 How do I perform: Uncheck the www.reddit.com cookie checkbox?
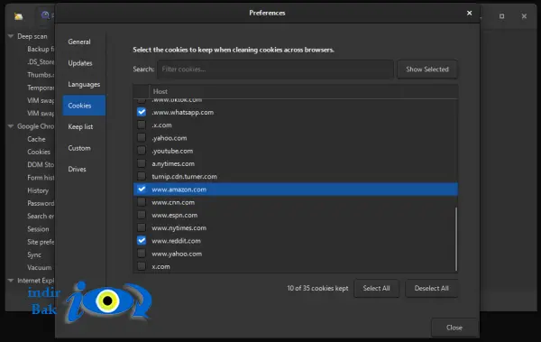(x=142, y=241)
